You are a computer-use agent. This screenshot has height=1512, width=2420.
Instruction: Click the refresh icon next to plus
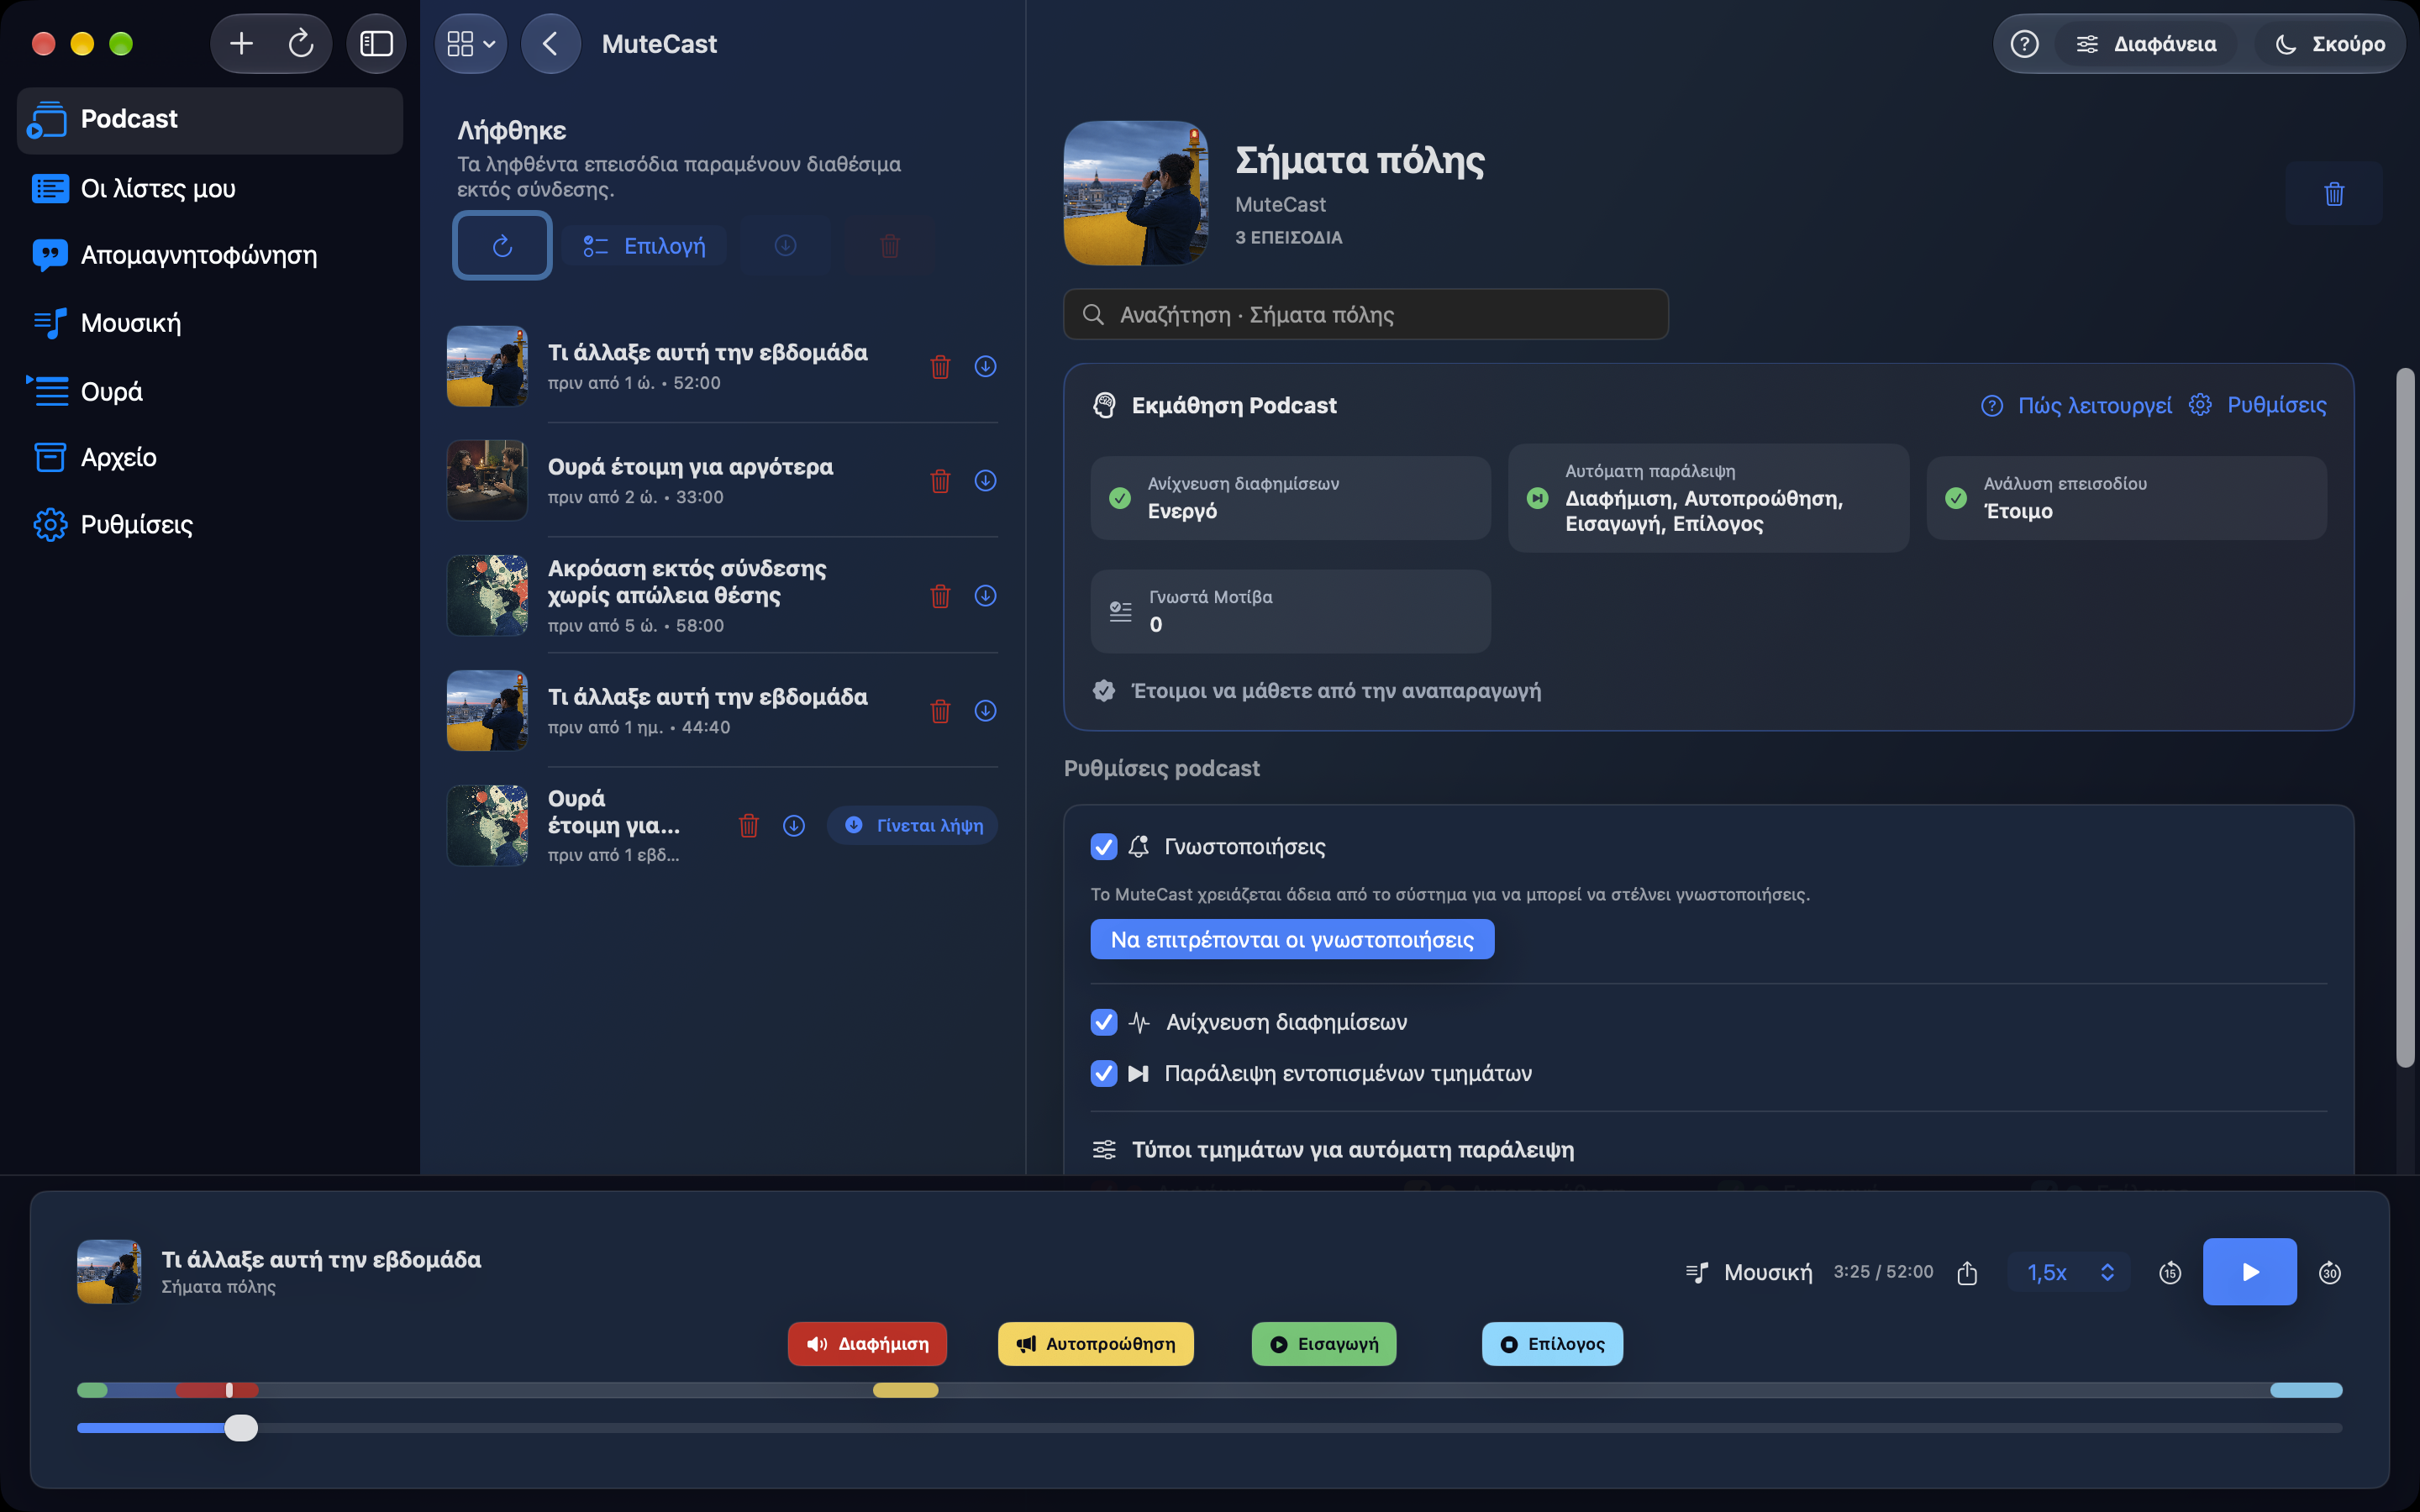click(301, 44)
